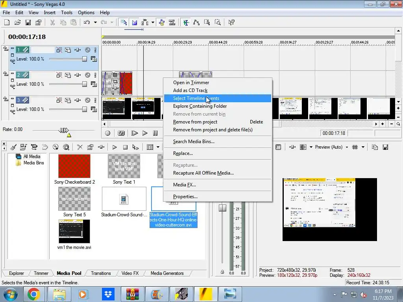Toggle Lock Envelopes to Events icon
Screen dimensions: 403x302
(x=162, y=22)
